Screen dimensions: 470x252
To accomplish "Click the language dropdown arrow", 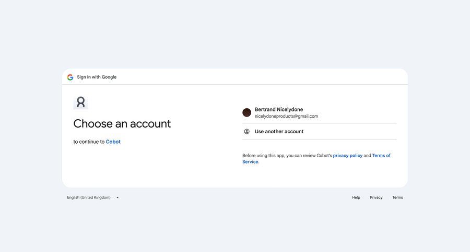I will point(118,197).
